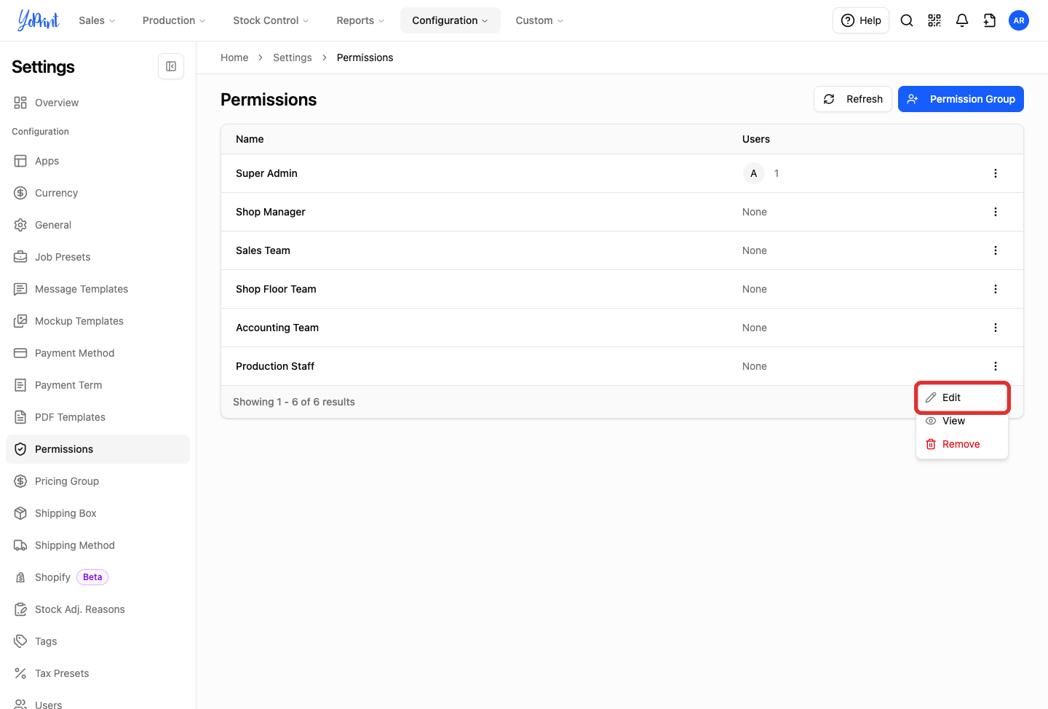
Task: Click the Permission Group button
Action: [x=961, y=99]
